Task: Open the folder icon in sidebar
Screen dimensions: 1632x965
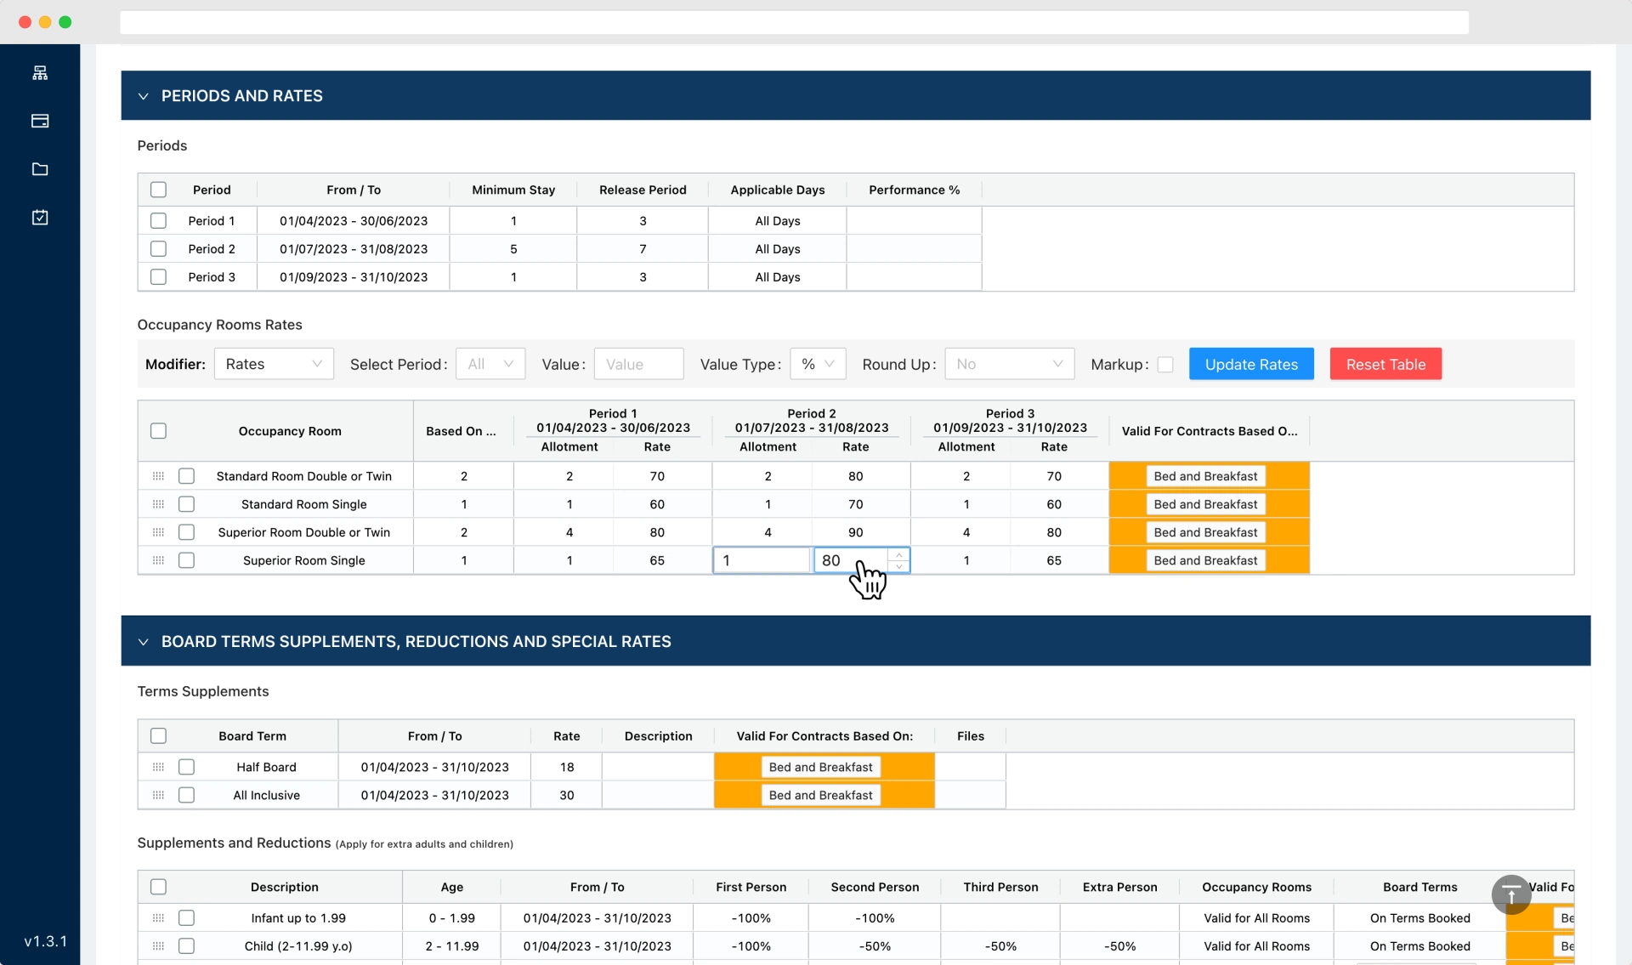Action: pyautogui.click(x=40, y=169)
